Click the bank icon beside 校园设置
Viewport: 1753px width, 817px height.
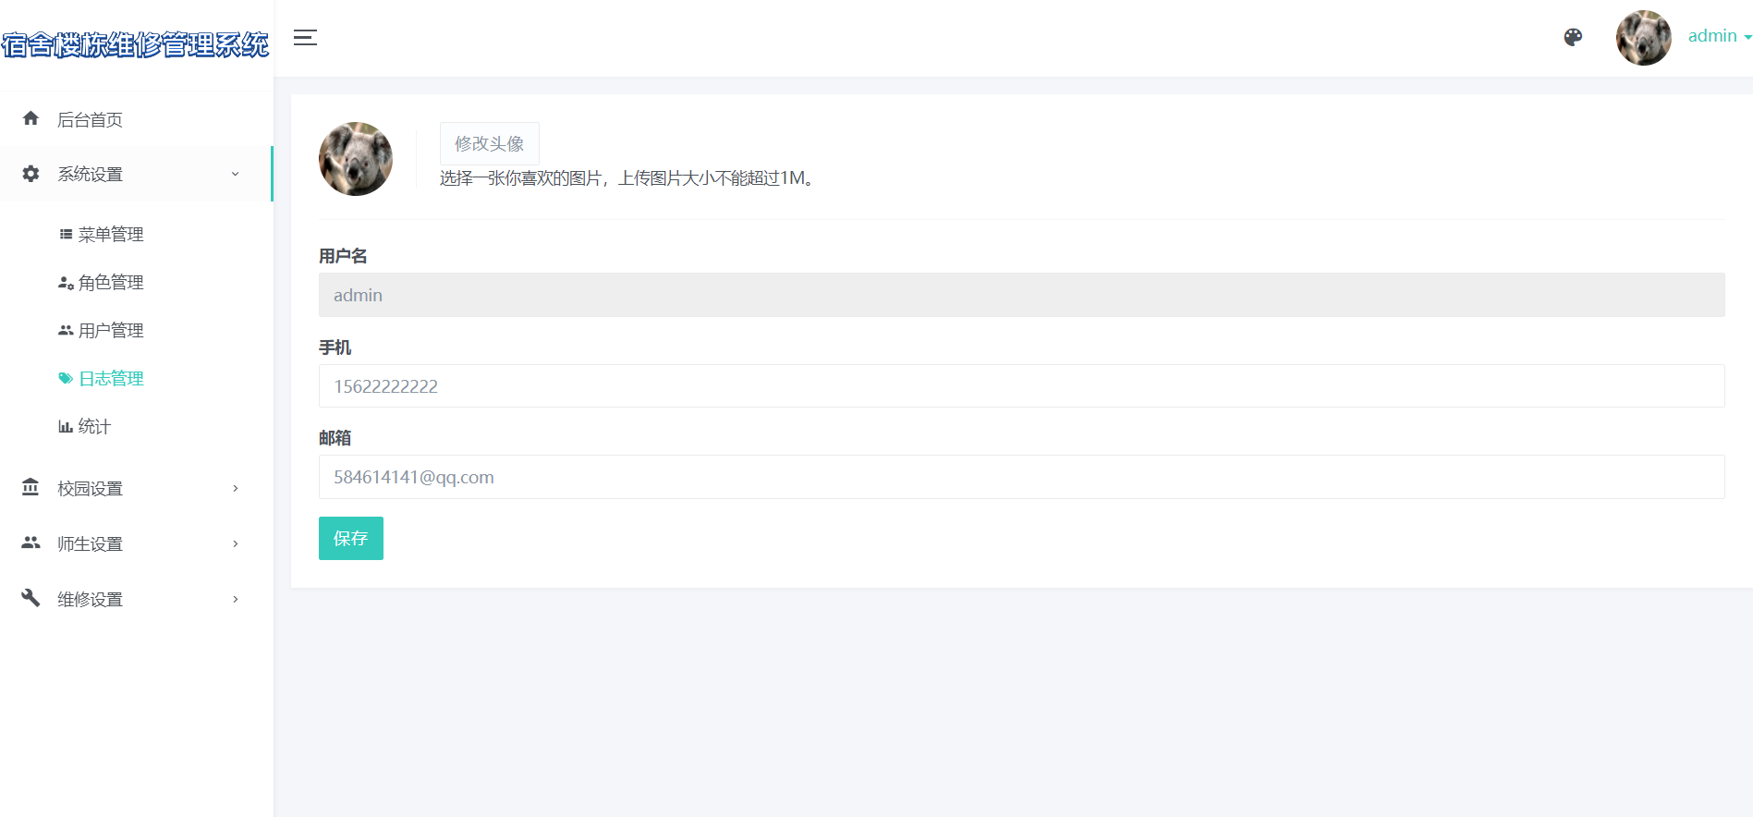pyautogui.click(x=30, y=487)
